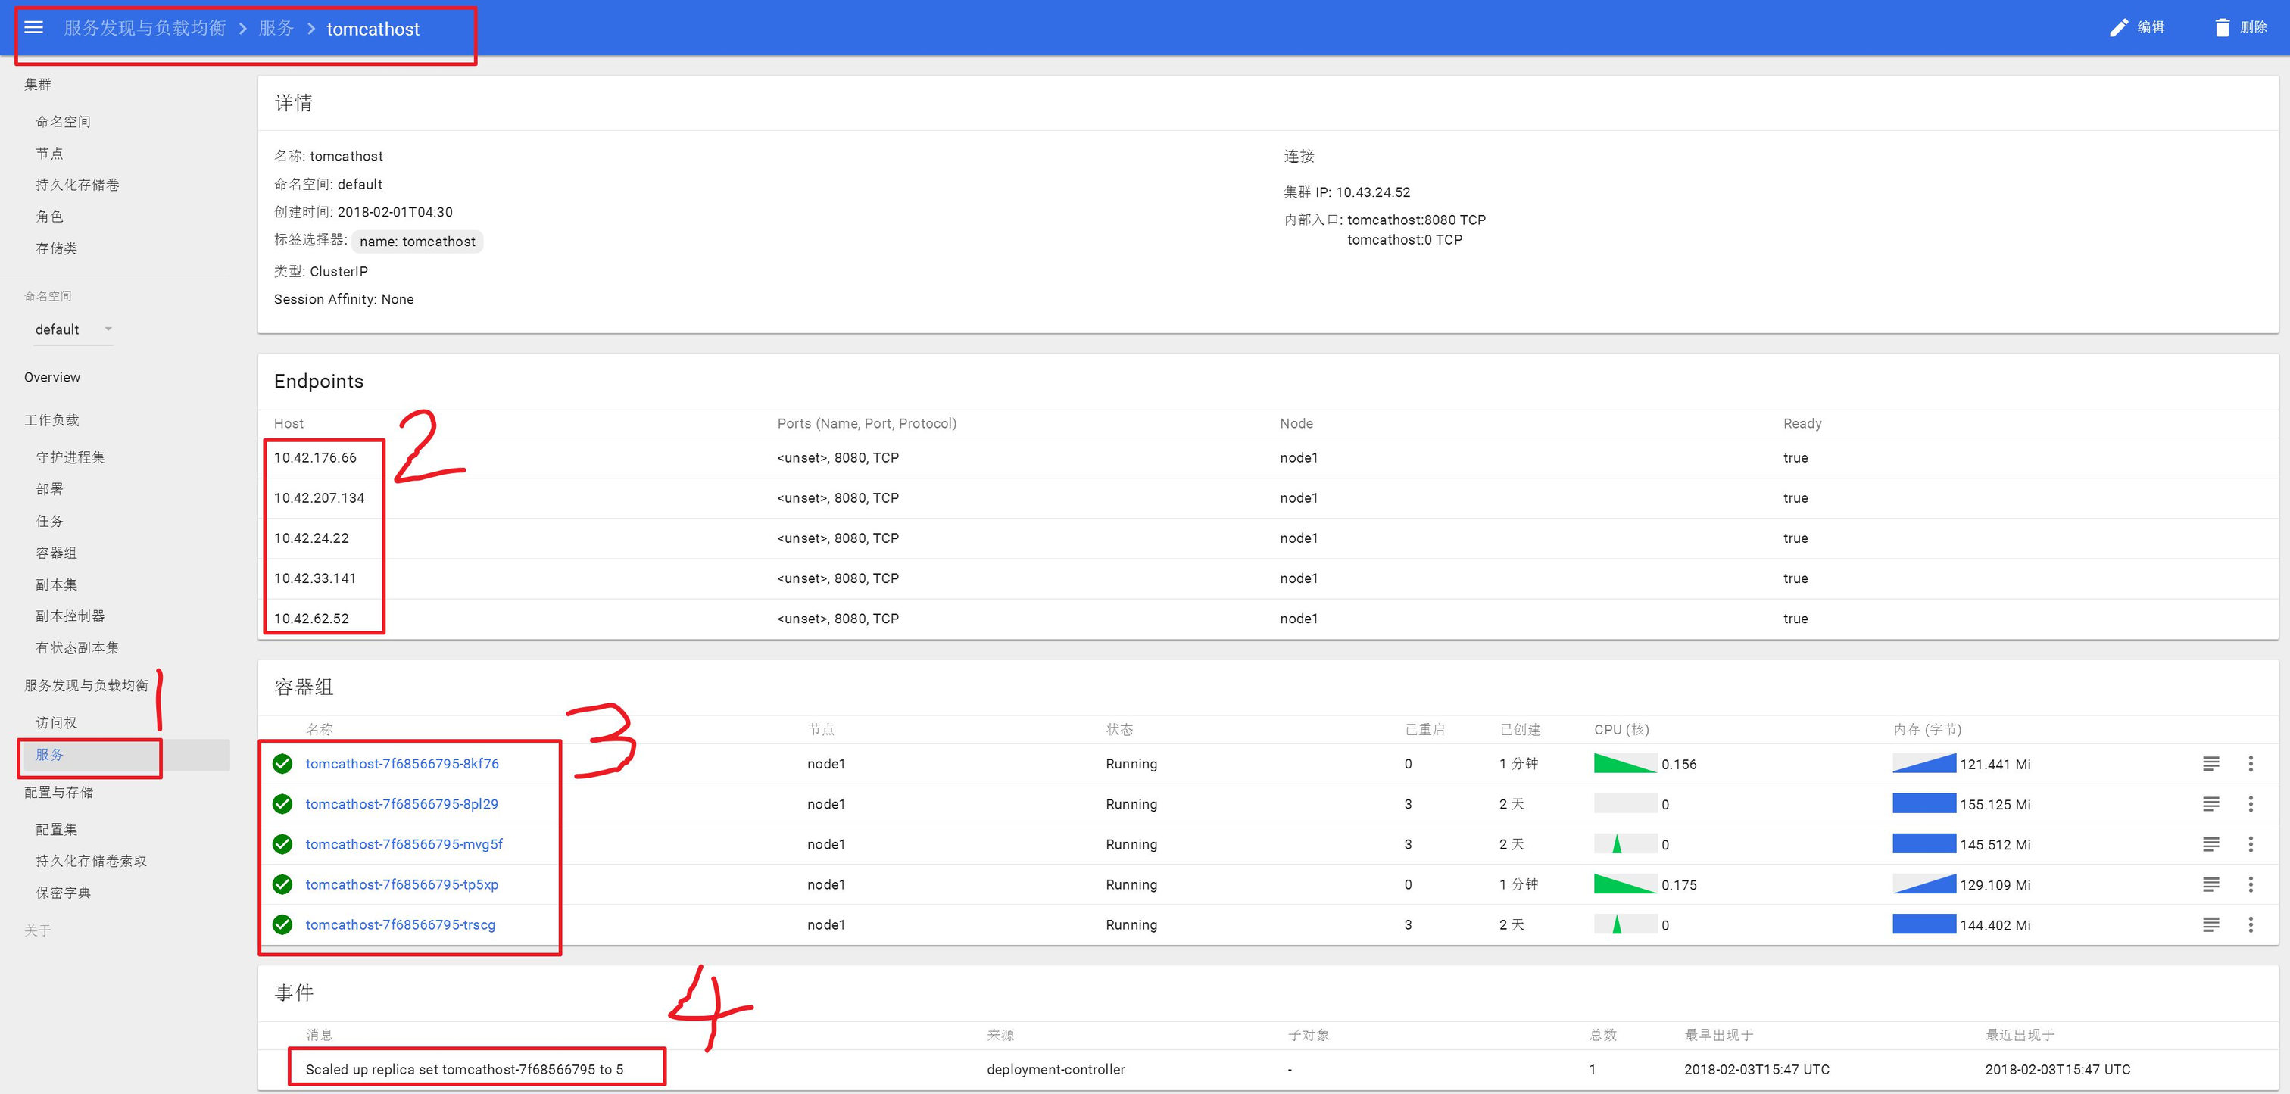Open three-dot menu for pod tp5xp
Screen dimensions: 2290x1094
point(2250,884)
